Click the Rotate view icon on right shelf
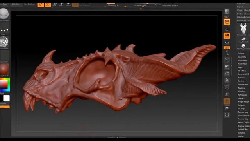 (x=227, y=80)
